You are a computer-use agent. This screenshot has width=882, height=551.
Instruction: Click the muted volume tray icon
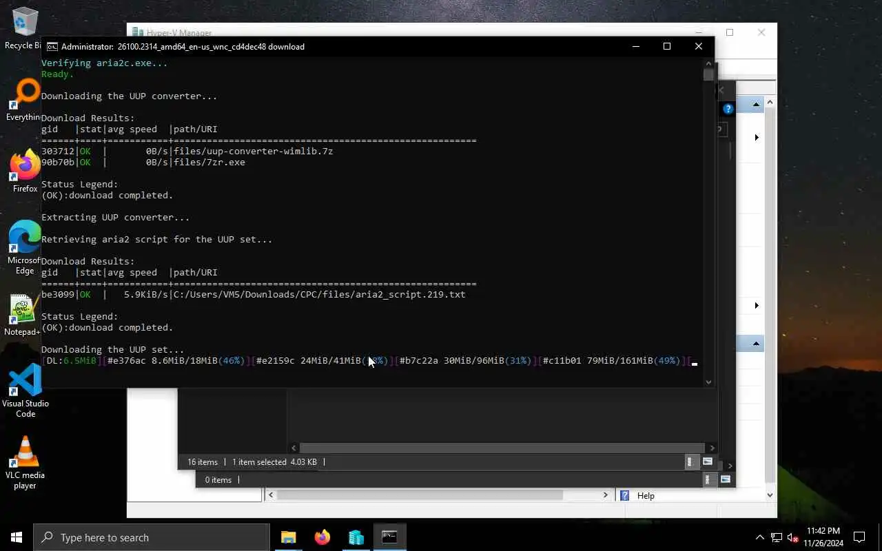[793, 537]
